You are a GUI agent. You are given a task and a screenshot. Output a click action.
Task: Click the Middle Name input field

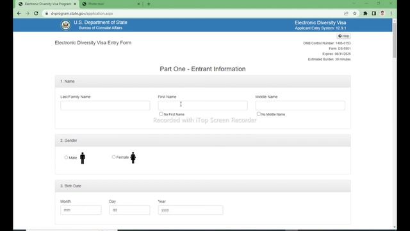[x=300, y=105]
